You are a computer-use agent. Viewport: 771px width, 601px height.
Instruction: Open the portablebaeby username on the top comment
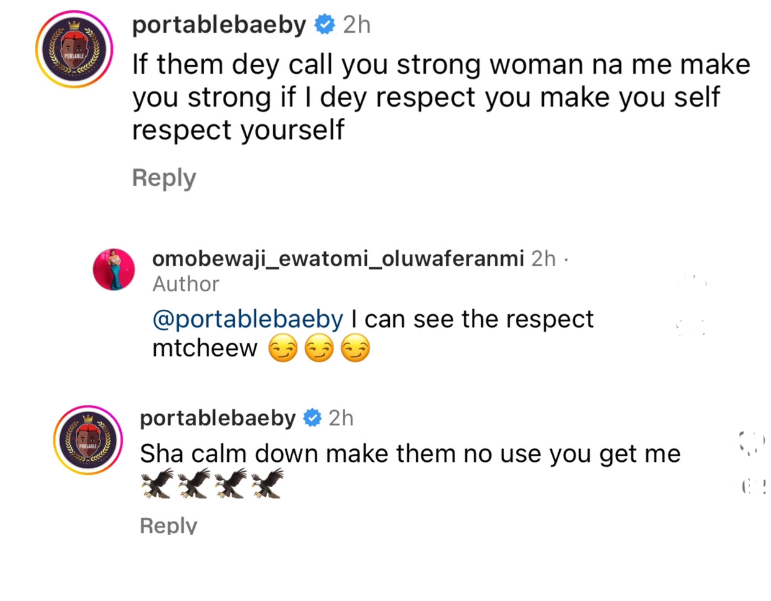(x=219, y=25)
